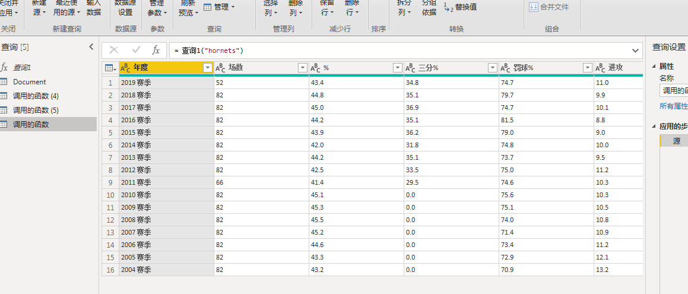Collapse the queries pane with arrow

click(x=91, y=46)
